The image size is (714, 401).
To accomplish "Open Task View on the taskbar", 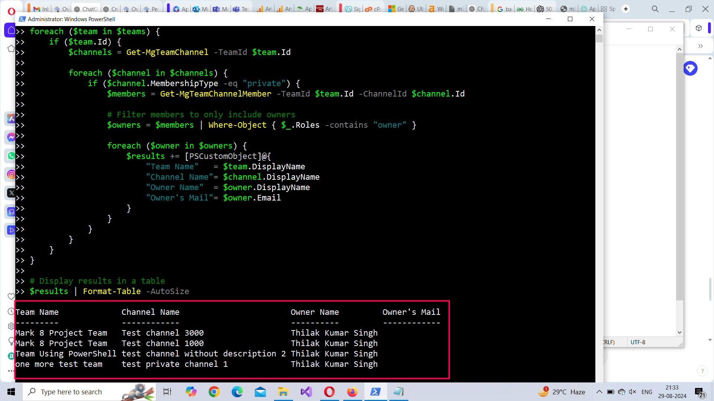I will pyautogui.click(x=167, y=392).
